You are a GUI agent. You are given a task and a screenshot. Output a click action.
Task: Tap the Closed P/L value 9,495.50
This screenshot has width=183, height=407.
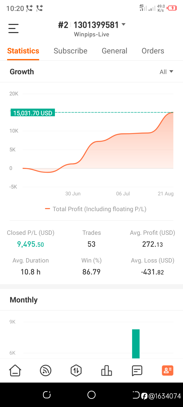(30, 244)
